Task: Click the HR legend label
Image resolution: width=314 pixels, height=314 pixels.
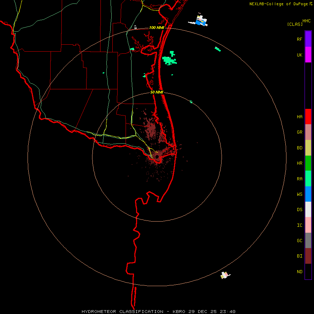Action: [299, 163]
